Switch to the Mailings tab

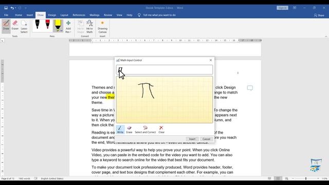95,15
